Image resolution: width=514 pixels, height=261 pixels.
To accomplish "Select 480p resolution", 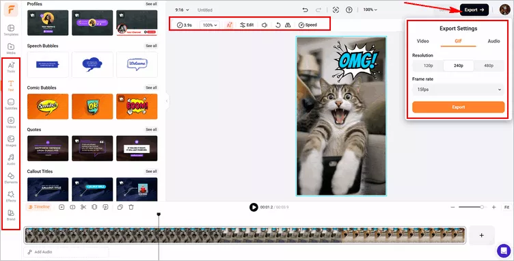I will click(x=489, y=66).
